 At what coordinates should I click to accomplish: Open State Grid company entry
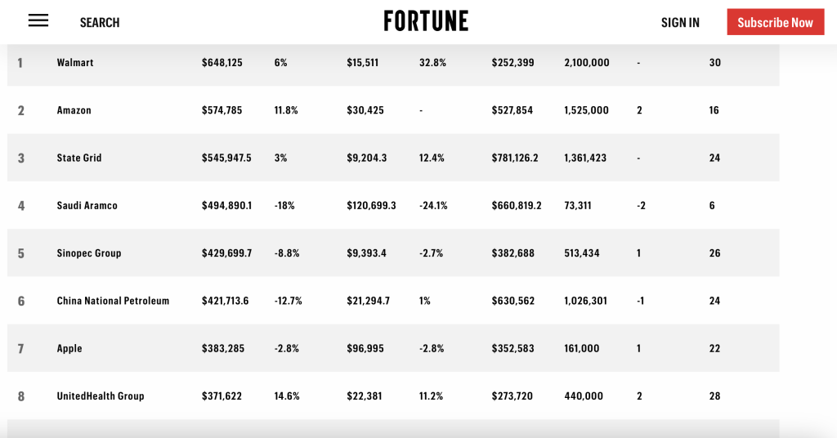pos(79,158)
